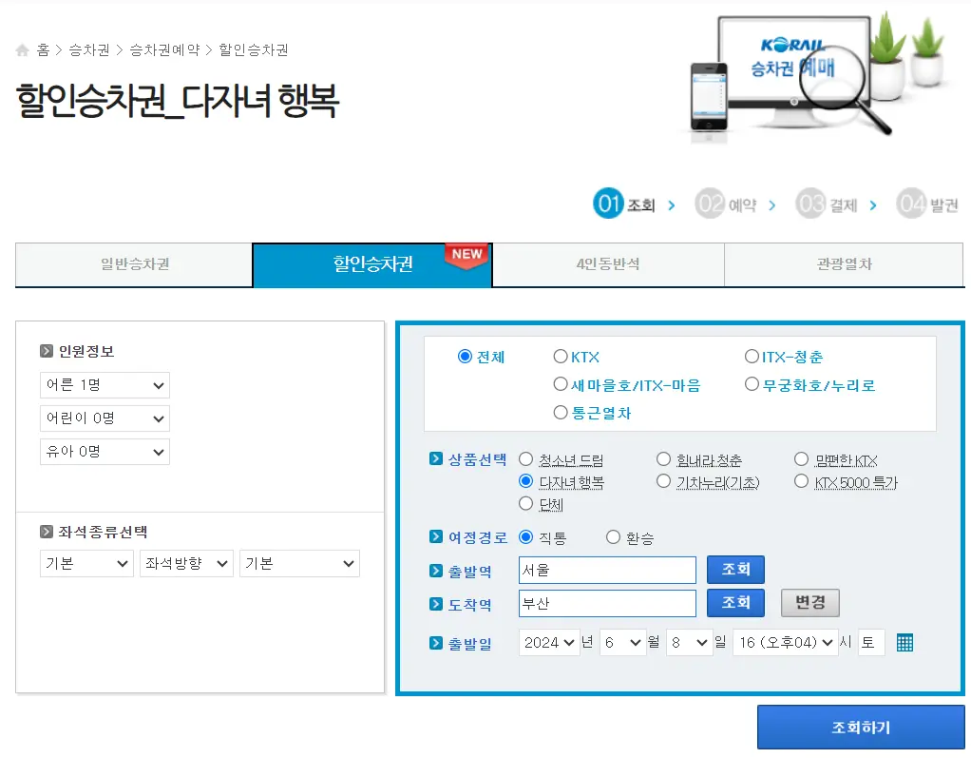This screenshot has height=758, width=971.
Task: Click the 출발일 blue arrow icon
Action: 436,643
